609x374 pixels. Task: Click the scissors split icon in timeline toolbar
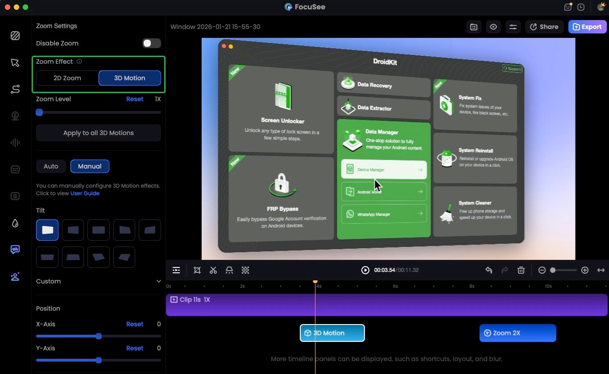[213, 270]
